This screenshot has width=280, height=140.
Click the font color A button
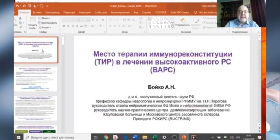101,26
